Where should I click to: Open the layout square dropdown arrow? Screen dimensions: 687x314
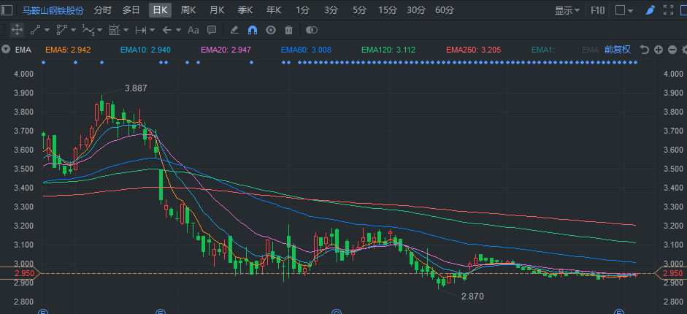click(631, 10)
